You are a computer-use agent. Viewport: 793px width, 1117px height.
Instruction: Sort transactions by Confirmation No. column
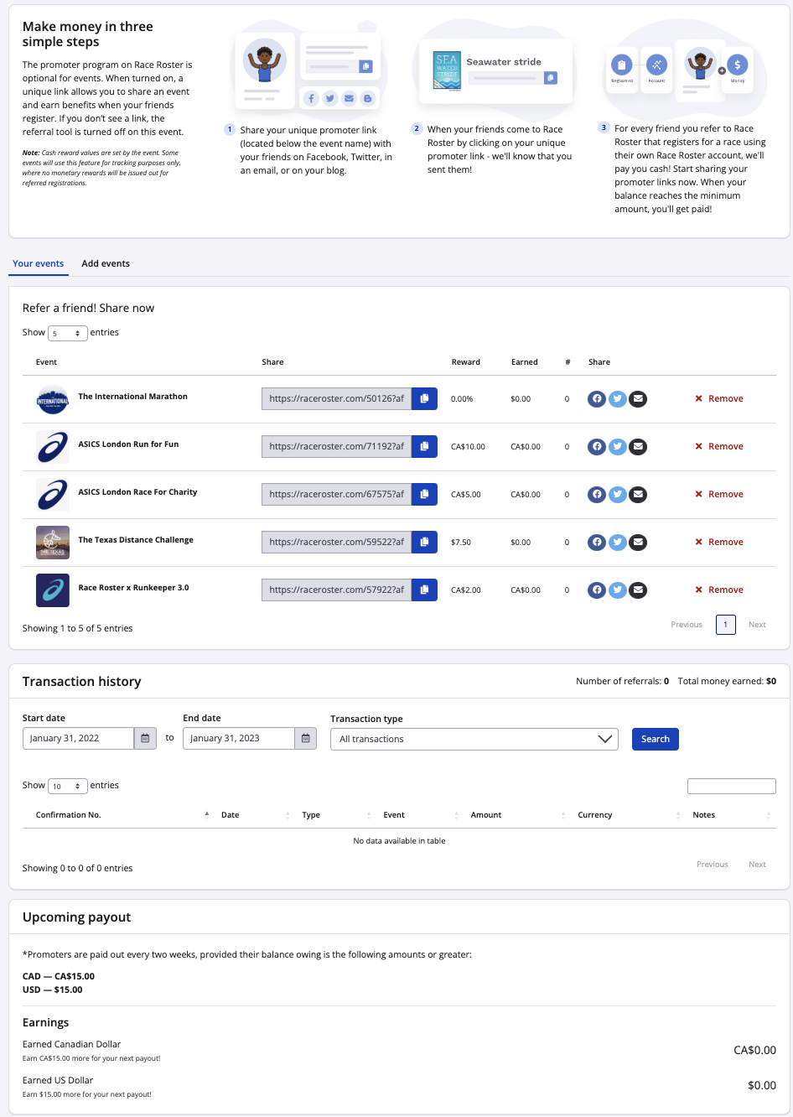pos(69,815)
